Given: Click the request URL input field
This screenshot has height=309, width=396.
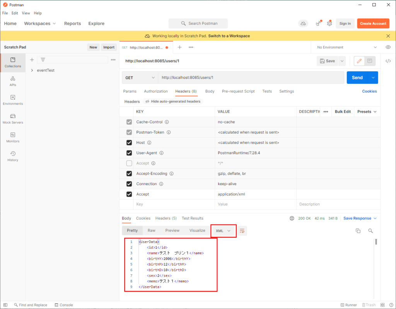Looking at the screenshot, I should pyautogui.click(x=251, y=78).
